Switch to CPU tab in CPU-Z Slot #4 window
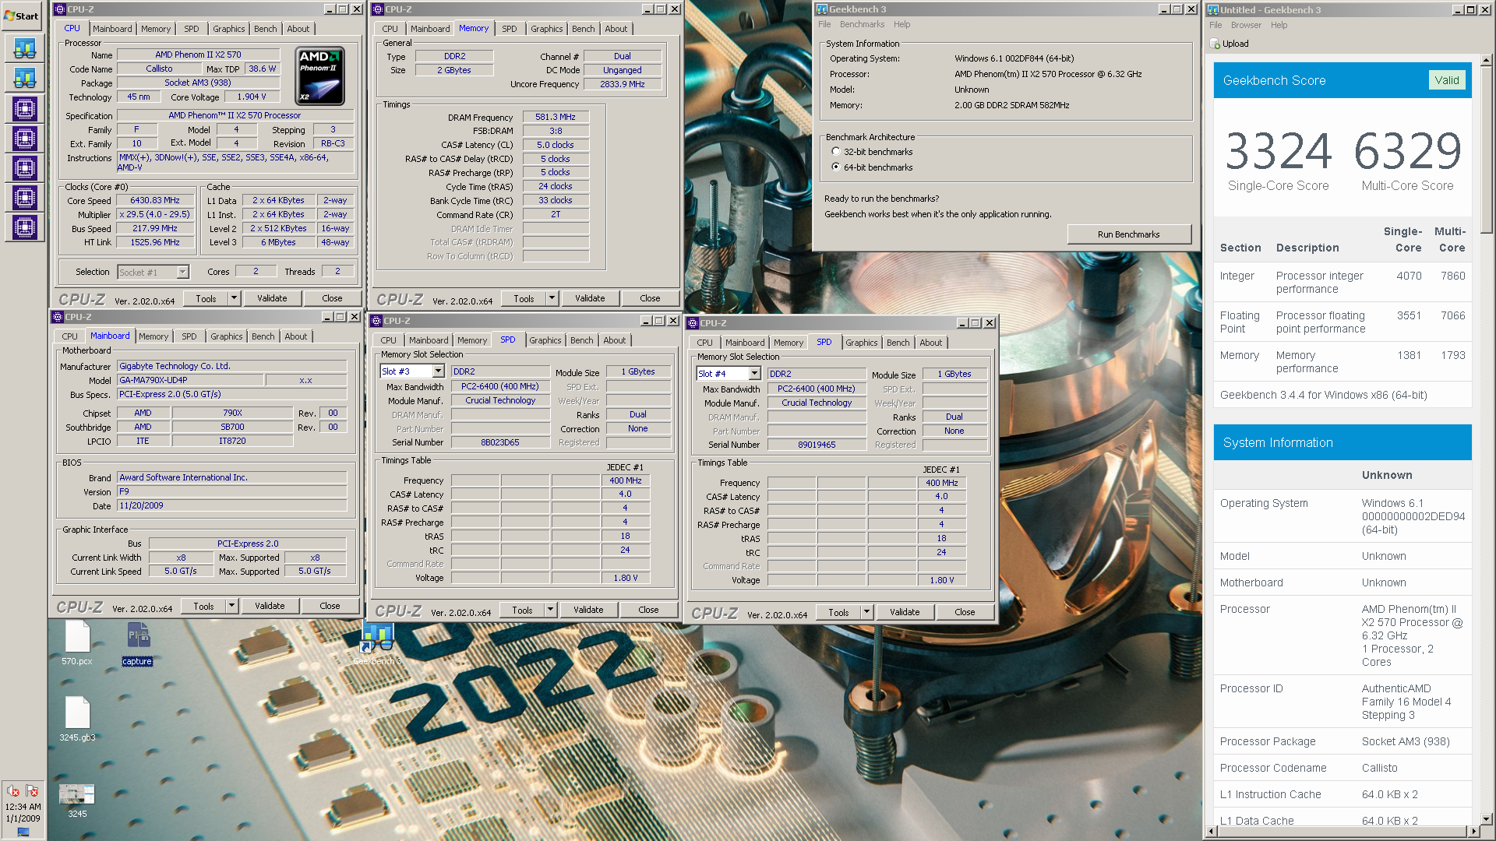 tap(705, 343)
